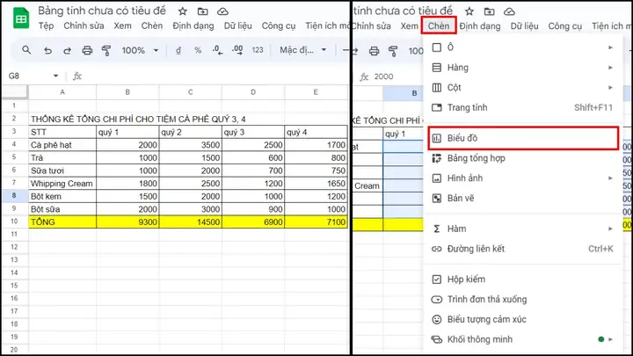Click cell Whipping Cream
The width and height of the screenshot is (633, 356).
(62, 183)
